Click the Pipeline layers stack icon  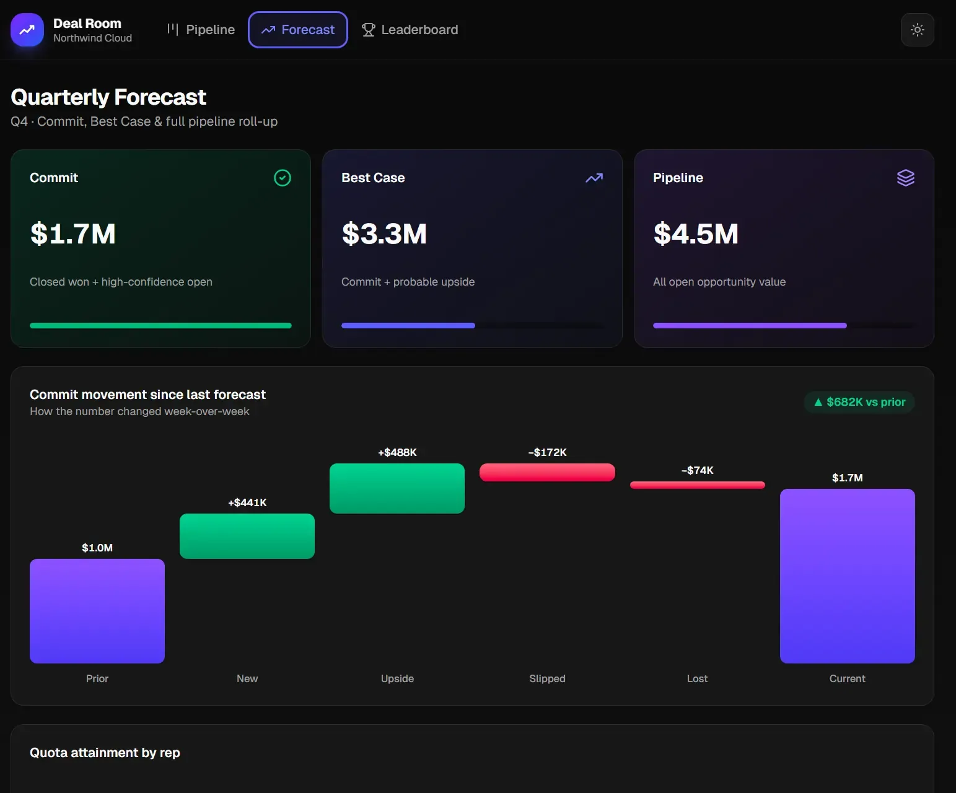[906, 178]
